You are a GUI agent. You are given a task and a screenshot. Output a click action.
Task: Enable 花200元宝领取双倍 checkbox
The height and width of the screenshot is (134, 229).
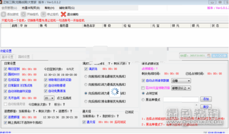pyautogui.click(x=143, y=88)
